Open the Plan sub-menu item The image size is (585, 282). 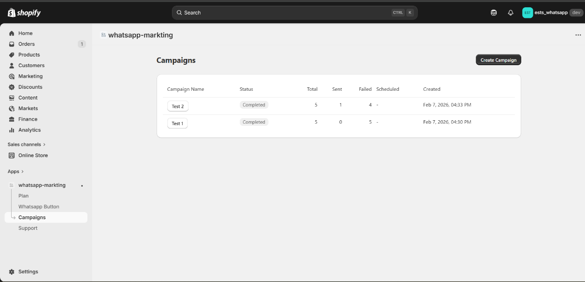pos(23,196)
